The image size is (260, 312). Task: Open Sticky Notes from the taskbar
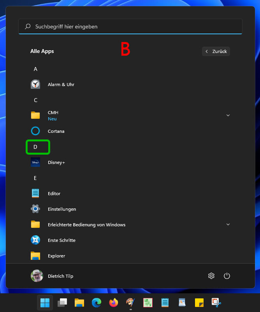coord(199,303)
